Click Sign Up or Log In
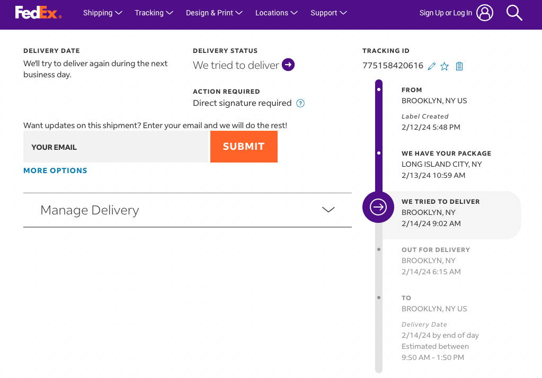Image resolution: width=542 pixels, height=378 pixels. pyautogui.click(x=446, y=13)
